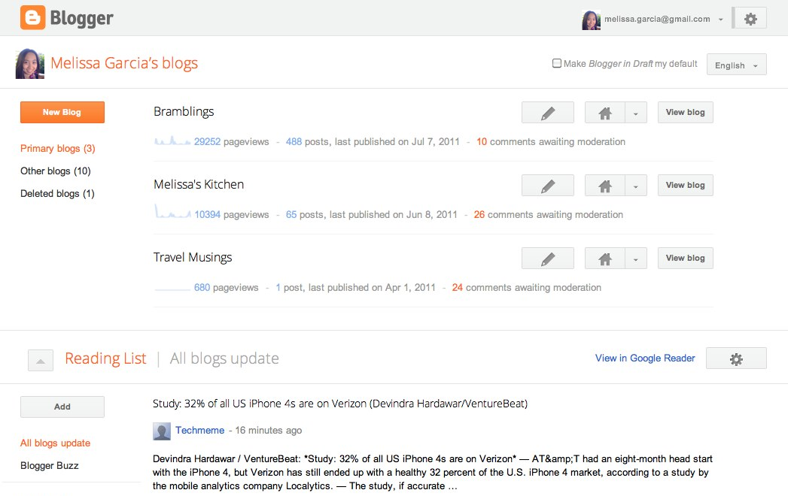Open the Melissa's Kitchen house icon
This screenshot has height=496, width=788.
[x=604, y=186]
